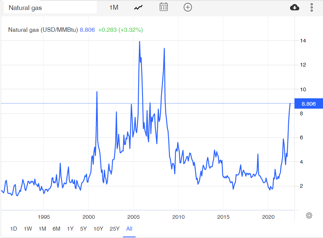Click the calendar date range icon
Viewport: 323px width, 238px height.
[164, 7]
